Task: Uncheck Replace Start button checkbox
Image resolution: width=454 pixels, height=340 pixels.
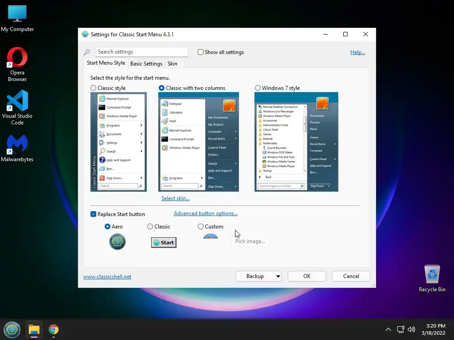Action: pos(93,214)
